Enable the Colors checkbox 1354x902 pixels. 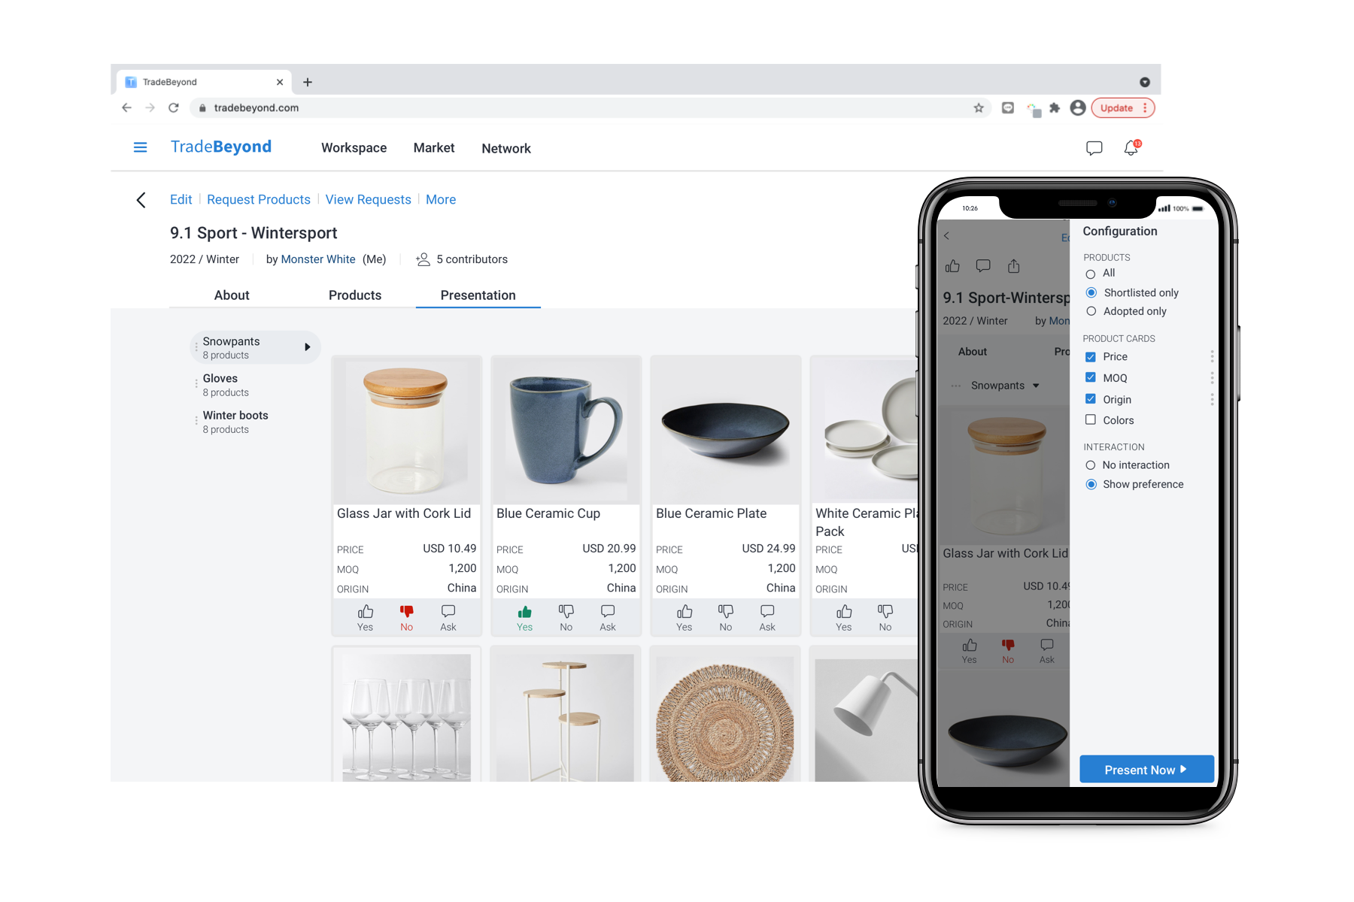click(x=1091, y=420)
